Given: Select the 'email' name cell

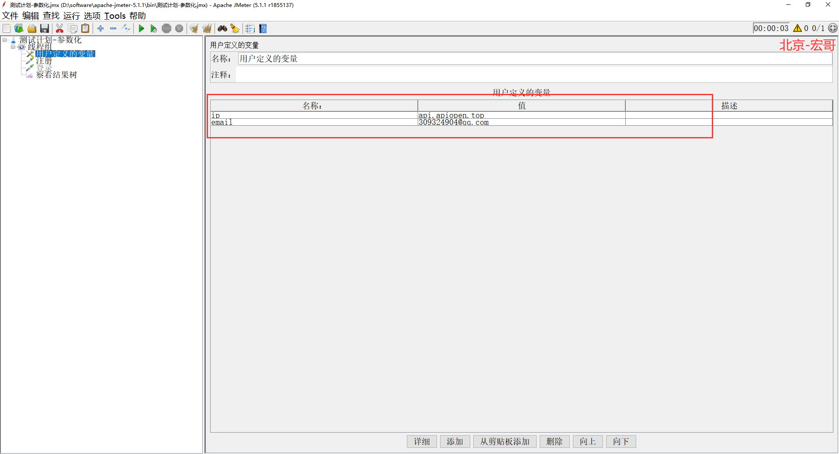Looking at the screenshot, I should [314, 122].
